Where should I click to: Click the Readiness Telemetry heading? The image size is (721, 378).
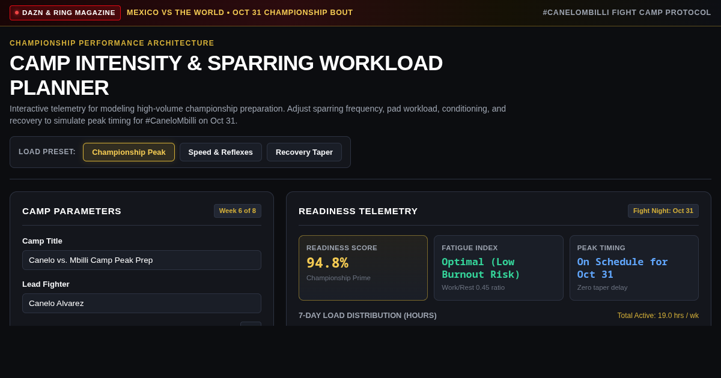(358, 211)
